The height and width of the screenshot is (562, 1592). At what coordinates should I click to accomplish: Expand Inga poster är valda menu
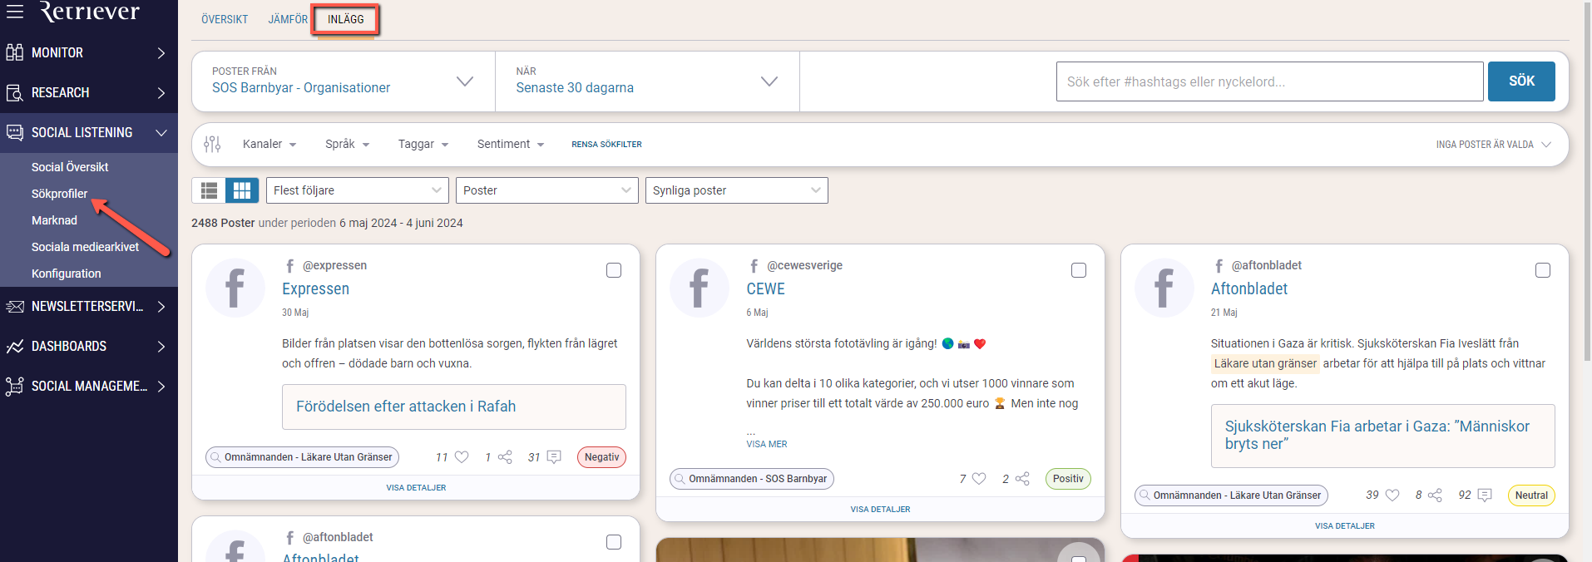[1494, 145]
